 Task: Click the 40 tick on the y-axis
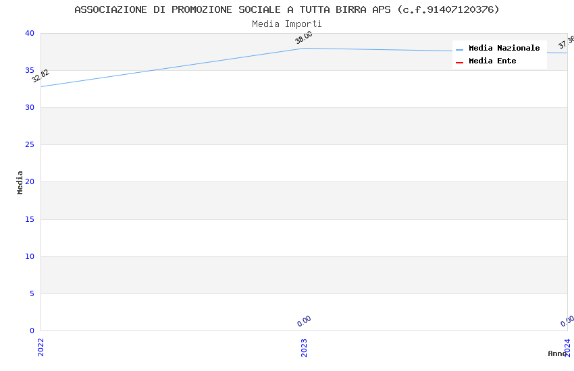pos(29,34)
